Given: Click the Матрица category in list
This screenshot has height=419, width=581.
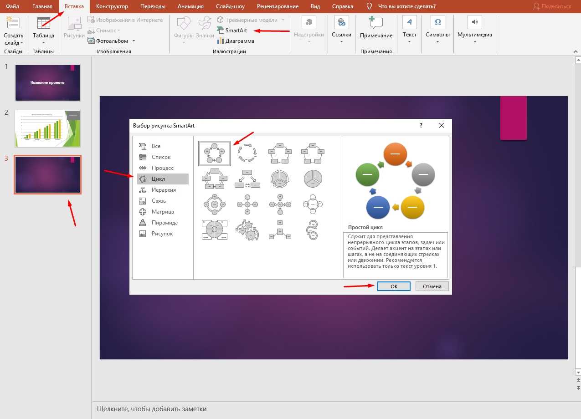Looking at the screenshot, I should 162,212.
